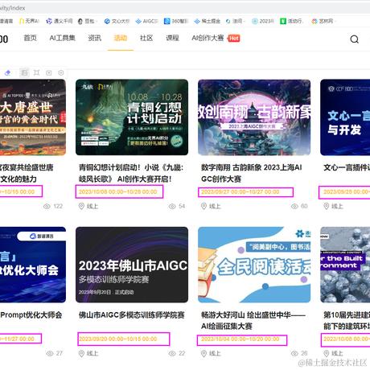The width and height of the screenshot is (370, 370).
Task: Click the location pin on the 佛山市AIGC card
Action: pos(81,353)
